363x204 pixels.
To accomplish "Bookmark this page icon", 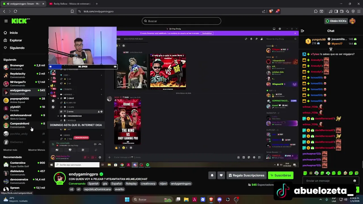I will pos(72,11).
